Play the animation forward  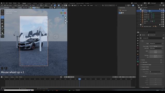pyautogui.click(x=70, y=77)
